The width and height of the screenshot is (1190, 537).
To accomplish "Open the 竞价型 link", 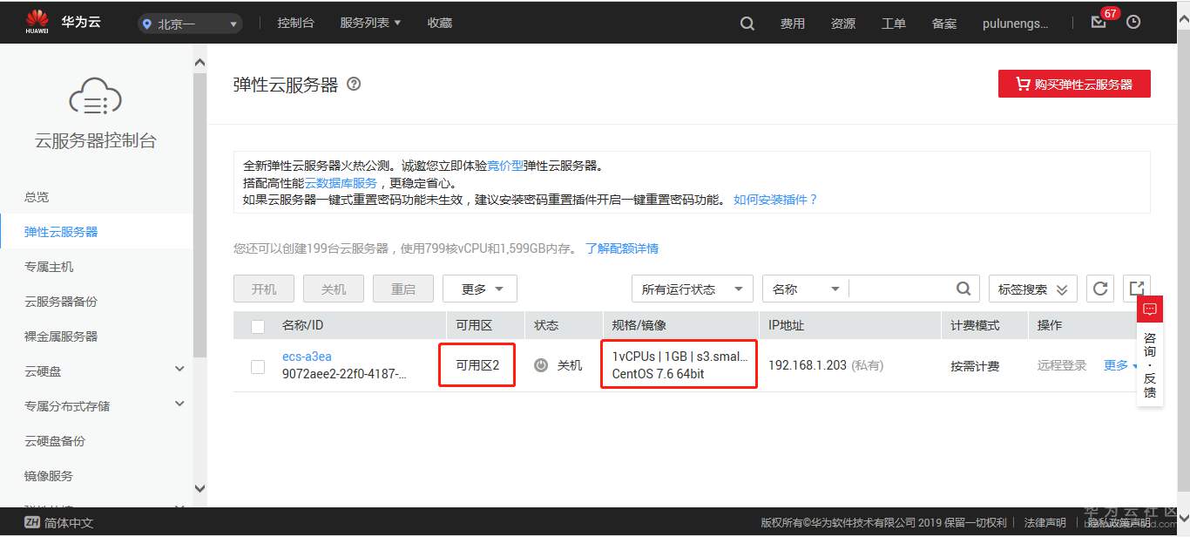I will tap(505, 166).
